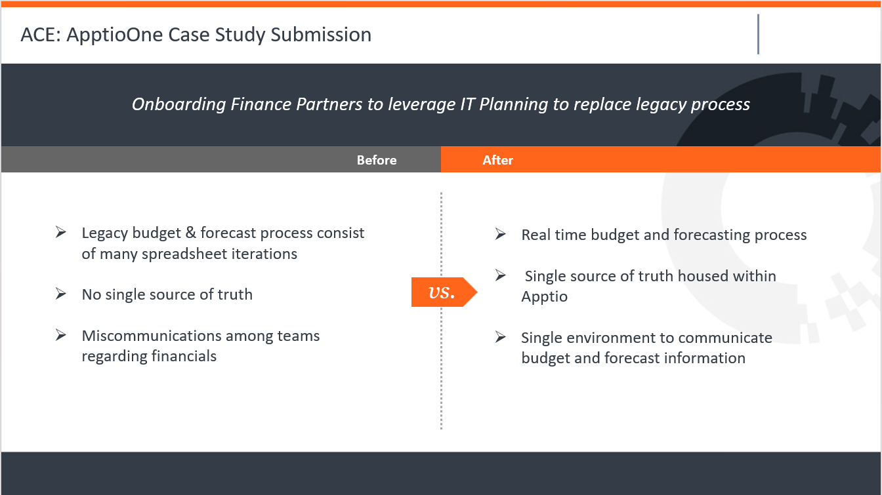Screen dimensions: 882x495
Task: Select the arrow bullet before 'Single source of truth housed'
Action: pyautogui.click(x=501, y=275)
